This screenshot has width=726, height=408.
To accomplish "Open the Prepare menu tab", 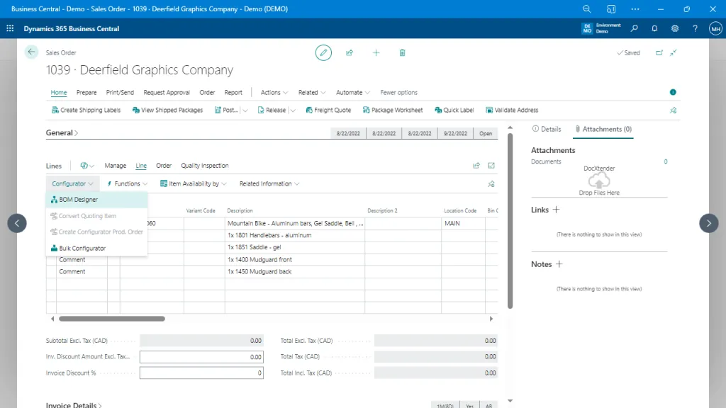I will click(86, 92).
